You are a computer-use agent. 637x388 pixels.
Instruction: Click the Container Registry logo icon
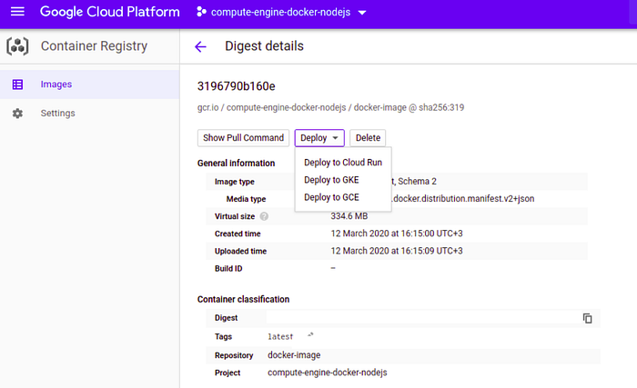point(17,46)
